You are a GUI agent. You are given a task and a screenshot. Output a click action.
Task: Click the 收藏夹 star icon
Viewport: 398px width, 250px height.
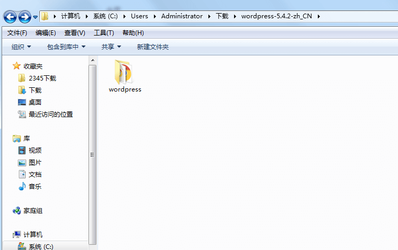[x=17, y=66]
